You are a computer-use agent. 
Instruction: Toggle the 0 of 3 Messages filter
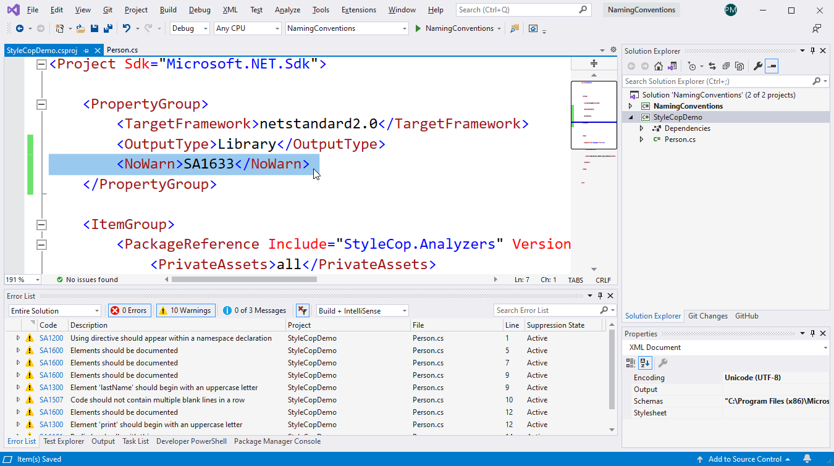[x=255, y=310]
